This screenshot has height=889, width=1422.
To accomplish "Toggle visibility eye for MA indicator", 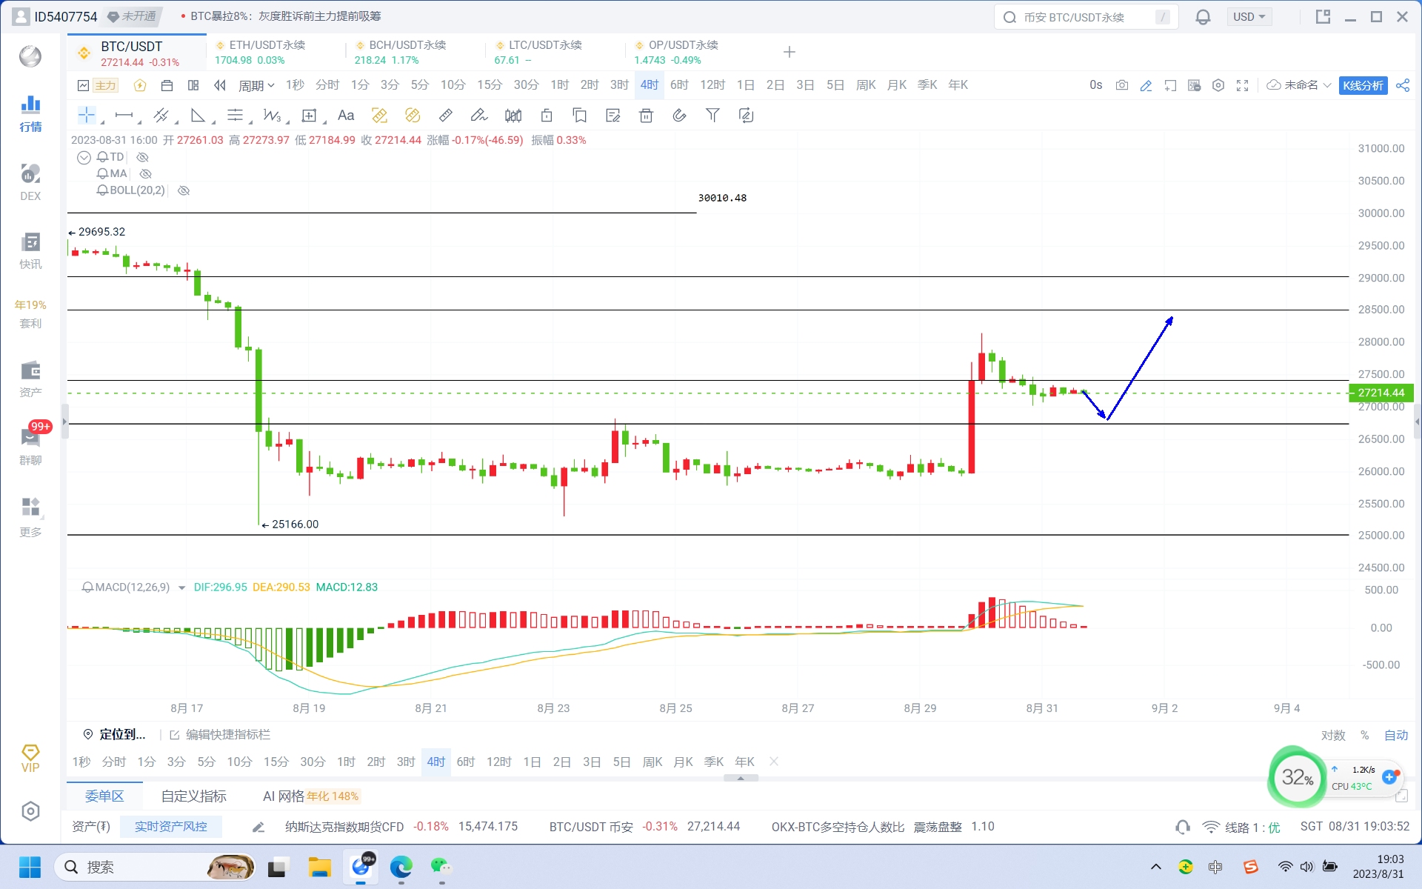I will 146,174.
